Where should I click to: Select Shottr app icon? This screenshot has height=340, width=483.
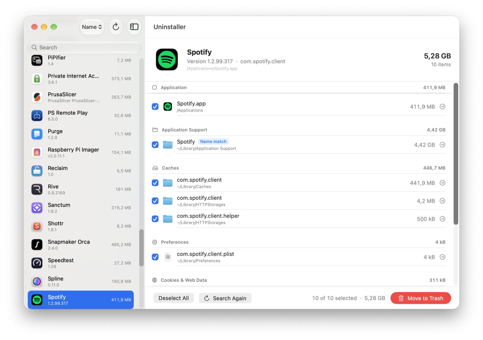tap(37, 226)
